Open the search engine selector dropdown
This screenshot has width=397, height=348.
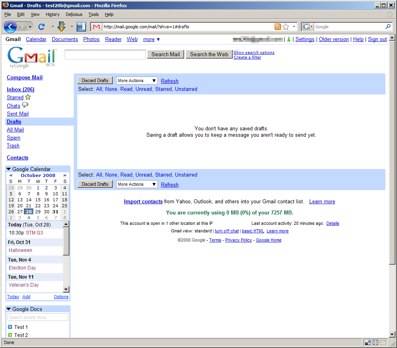click(x=311, y=26)
